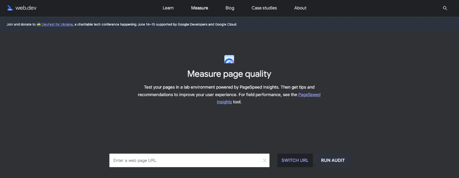Start the test with RUN AUDIT
This screenshot has height=178, width=459.
pos(333,160)
